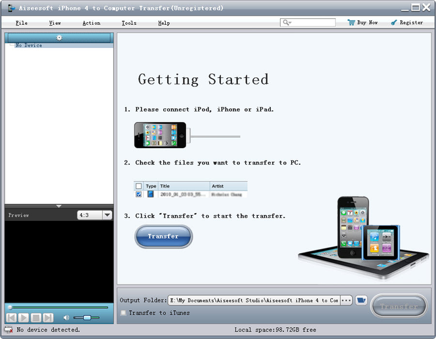Click the playback progress slider
Viewport: 436px width, 339px height.
58,308
